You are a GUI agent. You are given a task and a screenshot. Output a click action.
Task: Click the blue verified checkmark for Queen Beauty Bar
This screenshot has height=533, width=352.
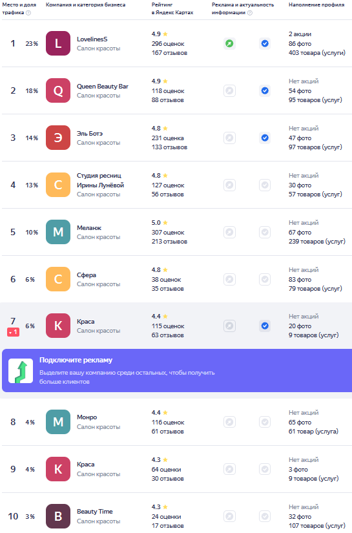[x=265, y=90]
